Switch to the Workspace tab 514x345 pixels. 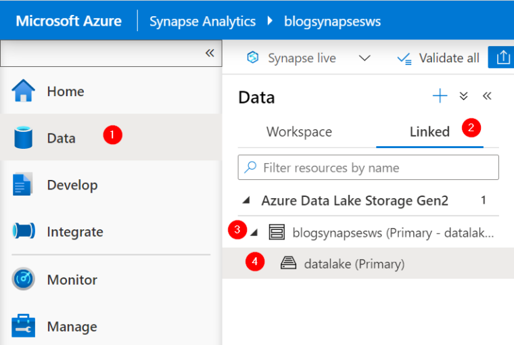(299, 132)
